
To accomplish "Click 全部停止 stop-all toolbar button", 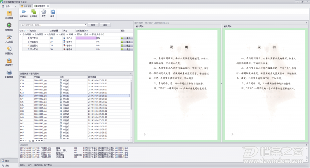I will [34, 14].
